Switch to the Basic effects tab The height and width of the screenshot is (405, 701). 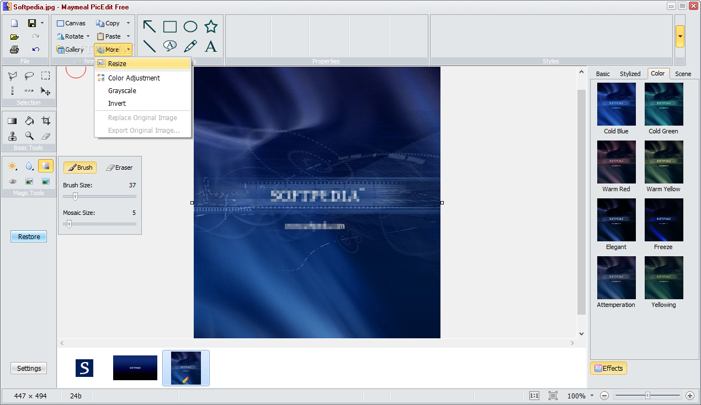click(603, 74)
